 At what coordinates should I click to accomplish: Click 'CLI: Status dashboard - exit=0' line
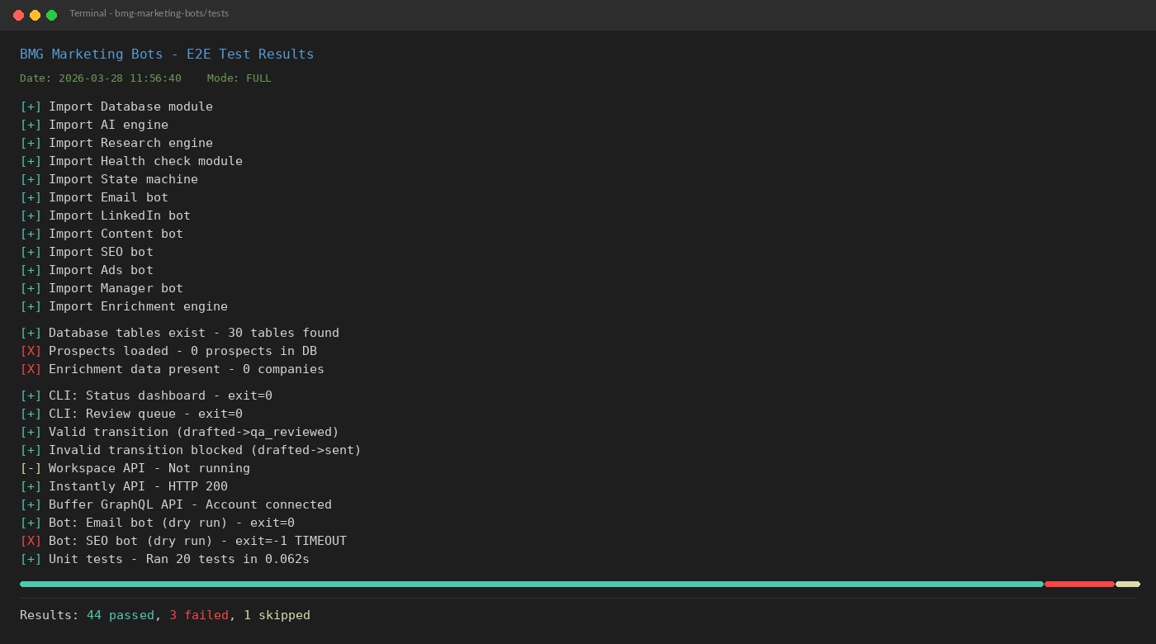tap(146, 395)
